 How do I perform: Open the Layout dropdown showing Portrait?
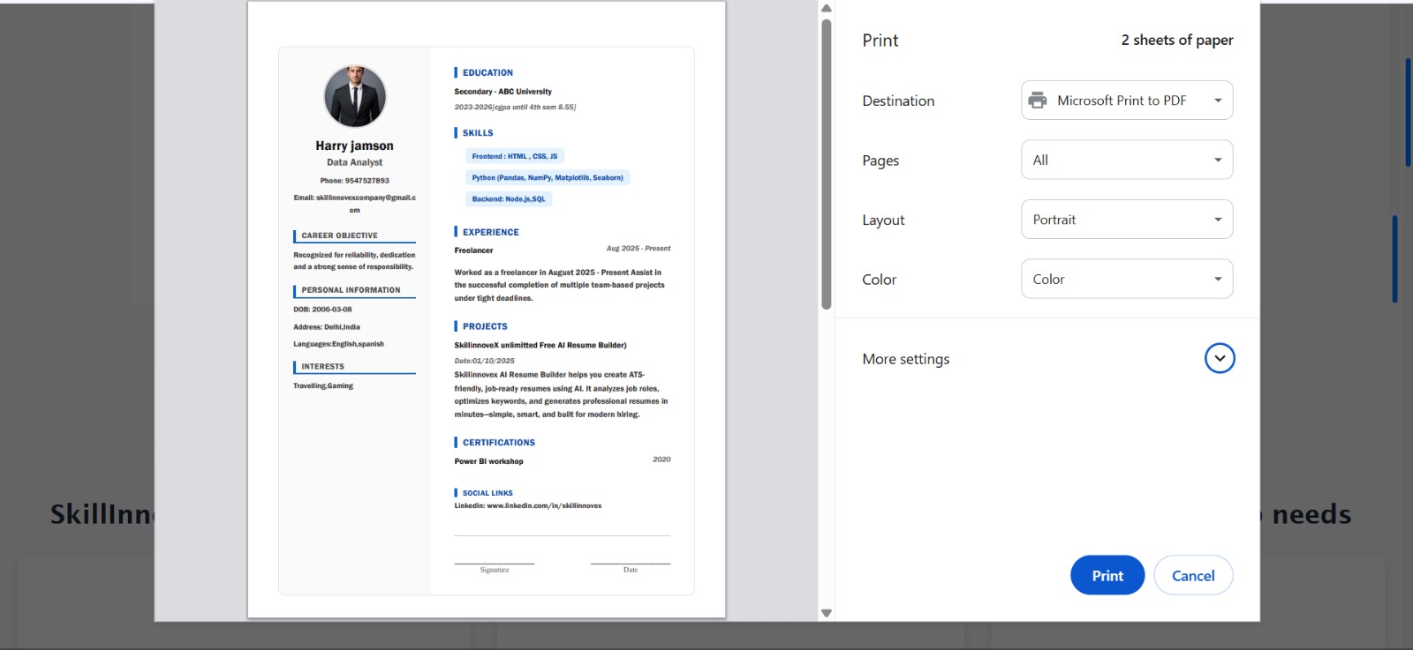tap(1127, 220)
